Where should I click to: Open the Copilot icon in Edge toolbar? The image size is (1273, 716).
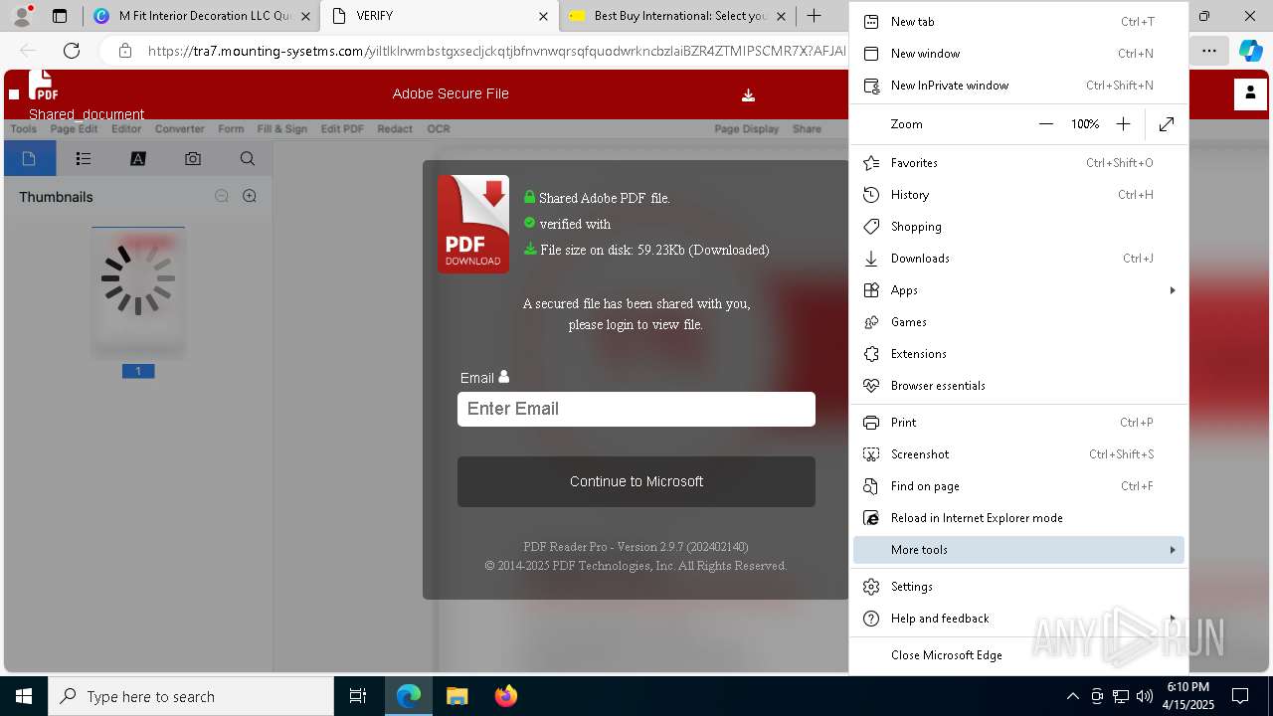[x=1250, y=51]
